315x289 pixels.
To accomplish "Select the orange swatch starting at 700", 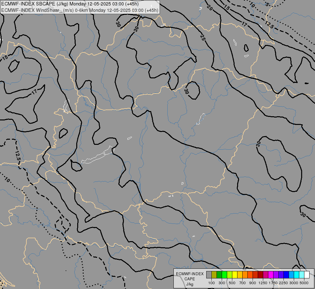I will (245, 275).
